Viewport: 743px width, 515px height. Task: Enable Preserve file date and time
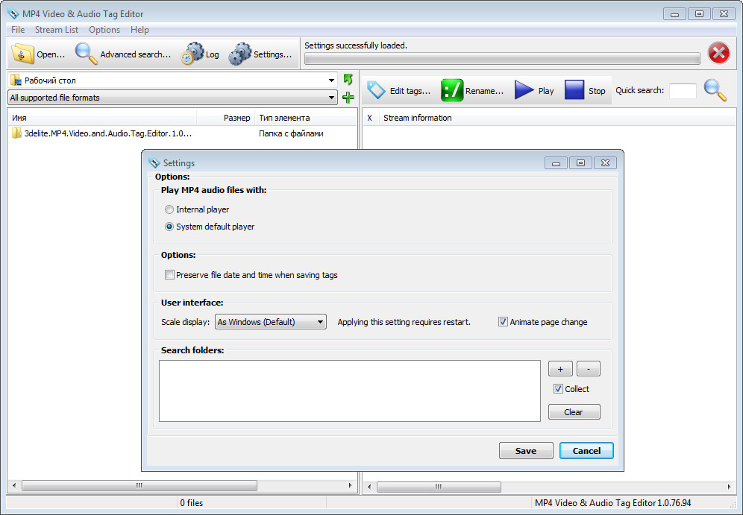tap(169, 274)
